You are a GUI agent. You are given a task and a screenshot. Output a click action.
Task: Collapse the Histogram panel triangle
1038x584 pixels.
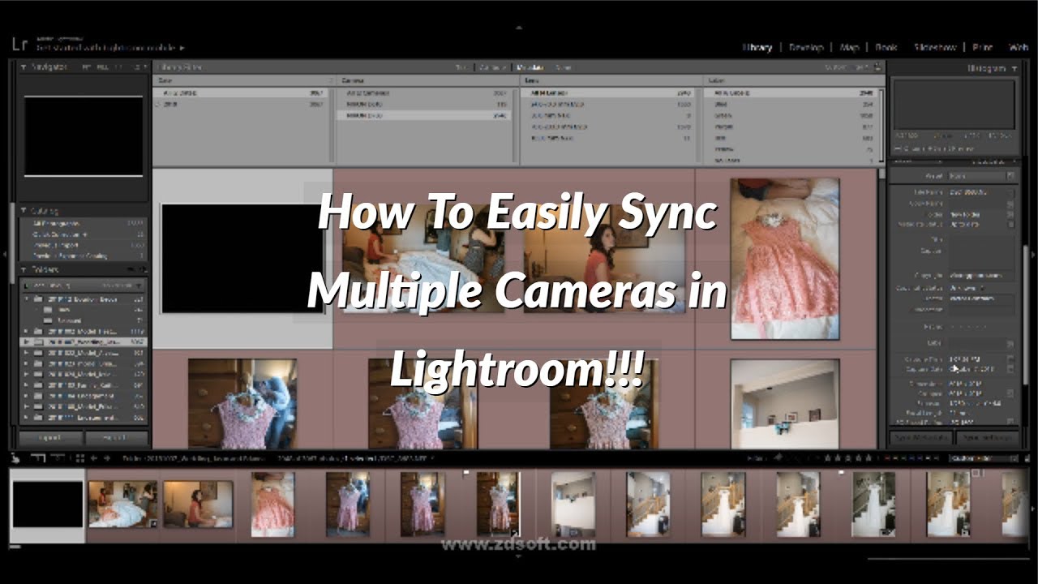(x=1014, y=69)
